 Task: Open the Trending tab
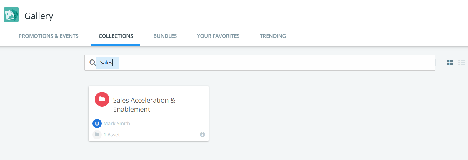pyautogui.click(x=273, y=36)
